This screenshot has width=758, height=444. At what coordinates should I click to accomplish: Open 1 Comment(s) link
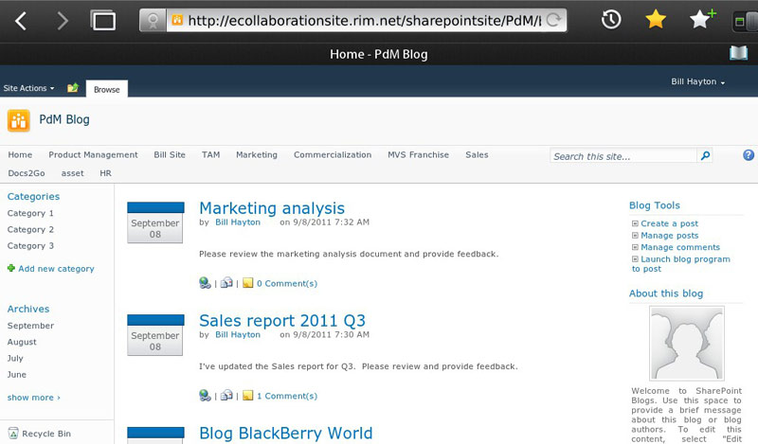(287, 396)
